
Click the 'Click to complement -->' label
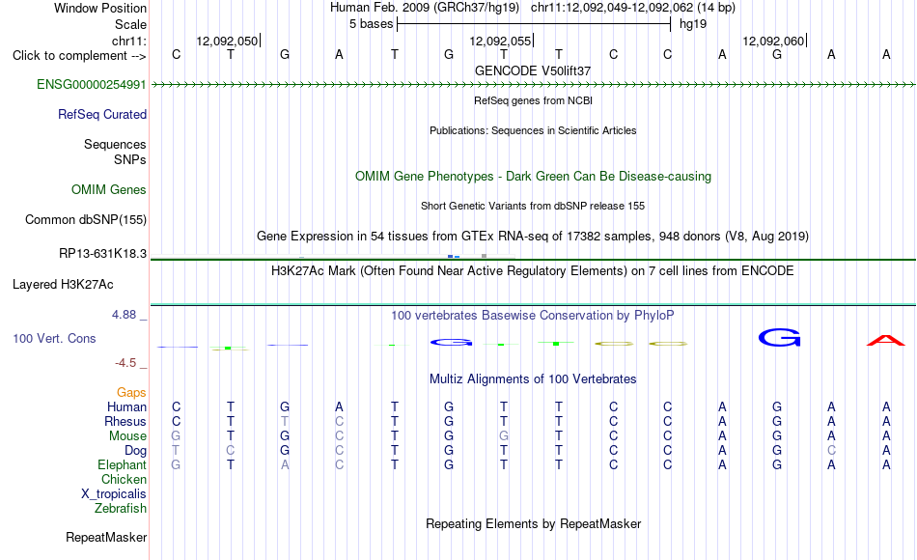point(79,56)
